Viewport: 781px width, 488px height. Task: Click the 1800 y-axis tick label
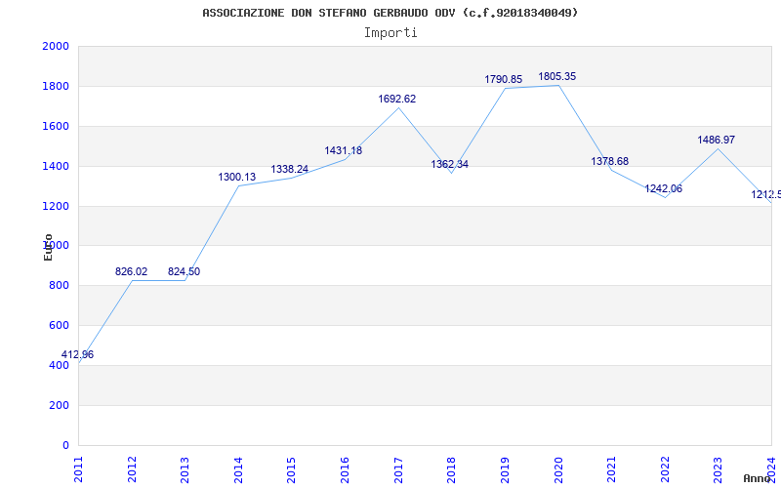[x=56, y=86]
